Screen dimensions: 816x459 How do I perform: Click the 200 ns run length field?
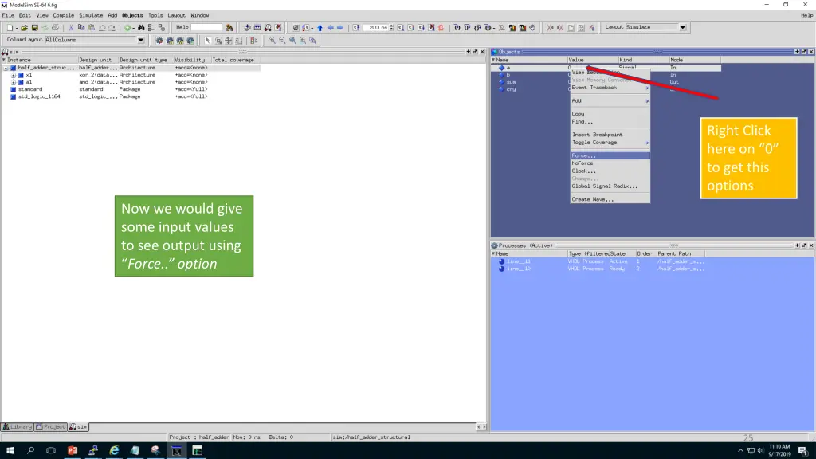point(376,28)
